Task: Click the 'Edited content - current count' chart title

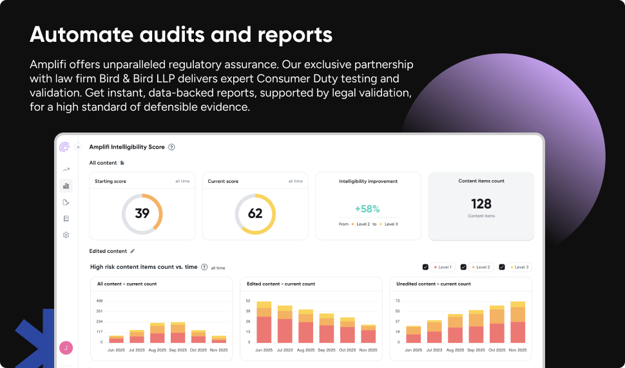Action: coord(281,284)
